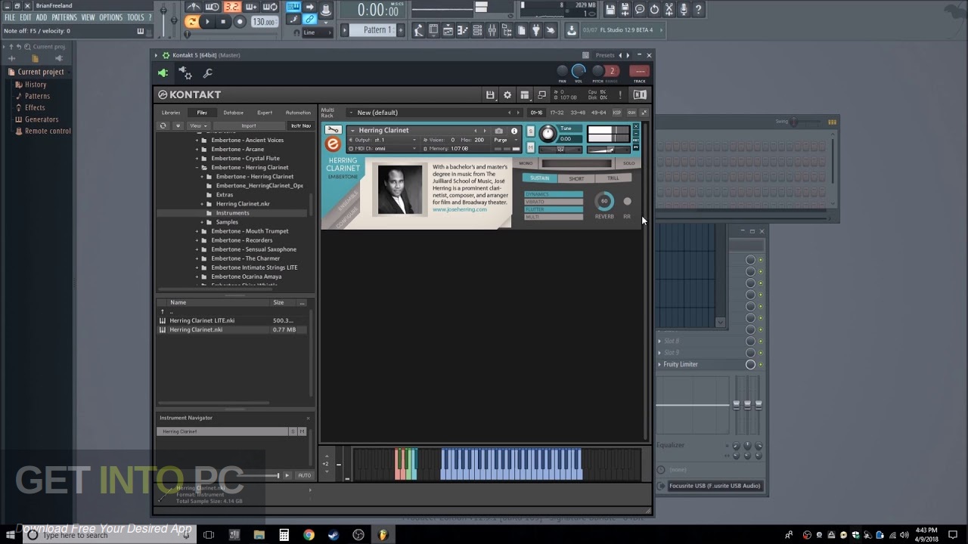Open Calculator from Windows taskbar
This screenshot has width=968, height=544.
tap(284, 535)
